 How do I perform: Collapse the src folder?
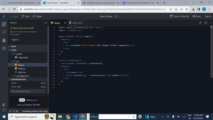pyautogui.click(x=28, y=61)
